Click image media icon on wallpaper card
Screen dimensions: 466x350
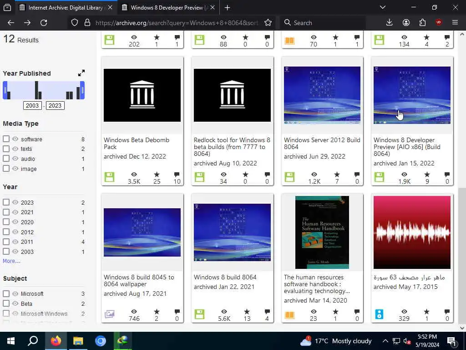tap(109, 314)
